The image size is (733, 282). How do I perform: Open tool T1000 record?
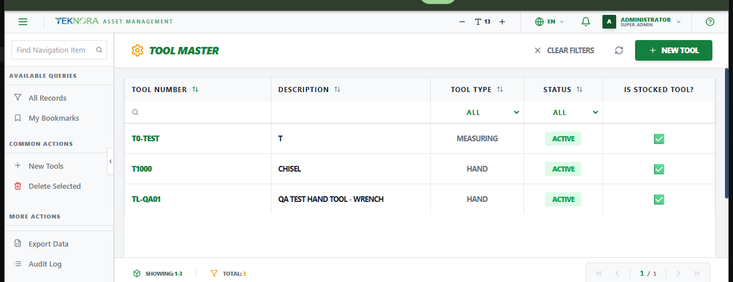coord(141,169)
